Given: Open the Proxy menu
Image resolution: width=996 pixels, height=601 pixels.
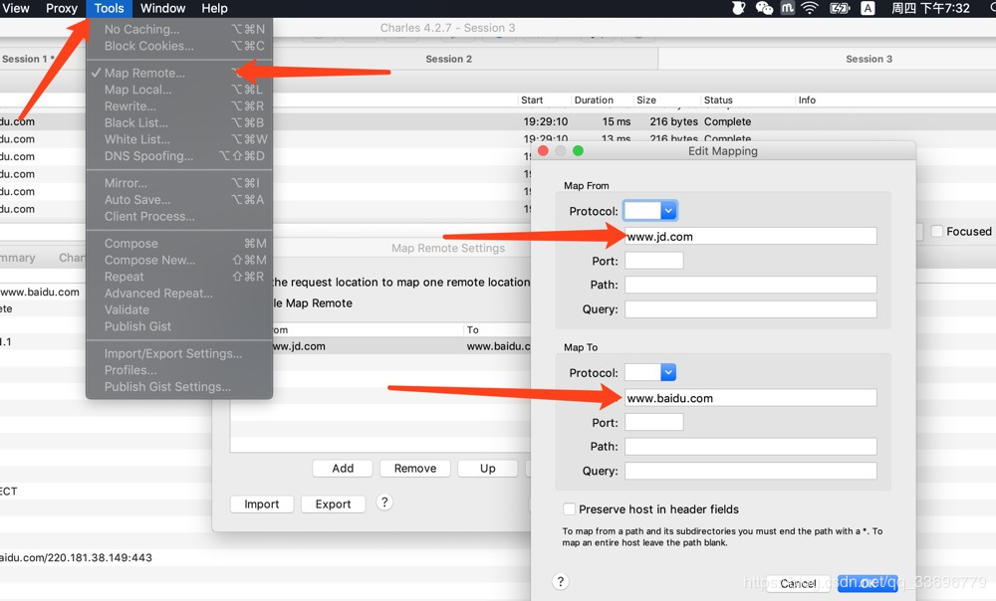Looking at the screenshot, I should tap(62, 8).
